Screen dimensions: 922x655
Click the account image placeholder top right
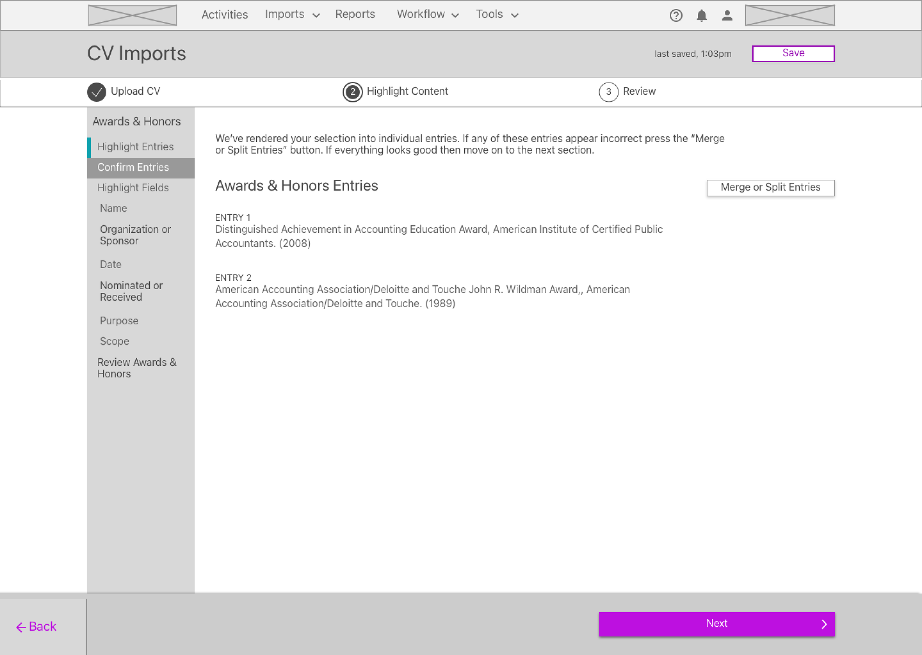(790, 15)
